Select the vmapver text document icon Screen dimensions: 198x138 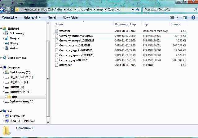56,31
